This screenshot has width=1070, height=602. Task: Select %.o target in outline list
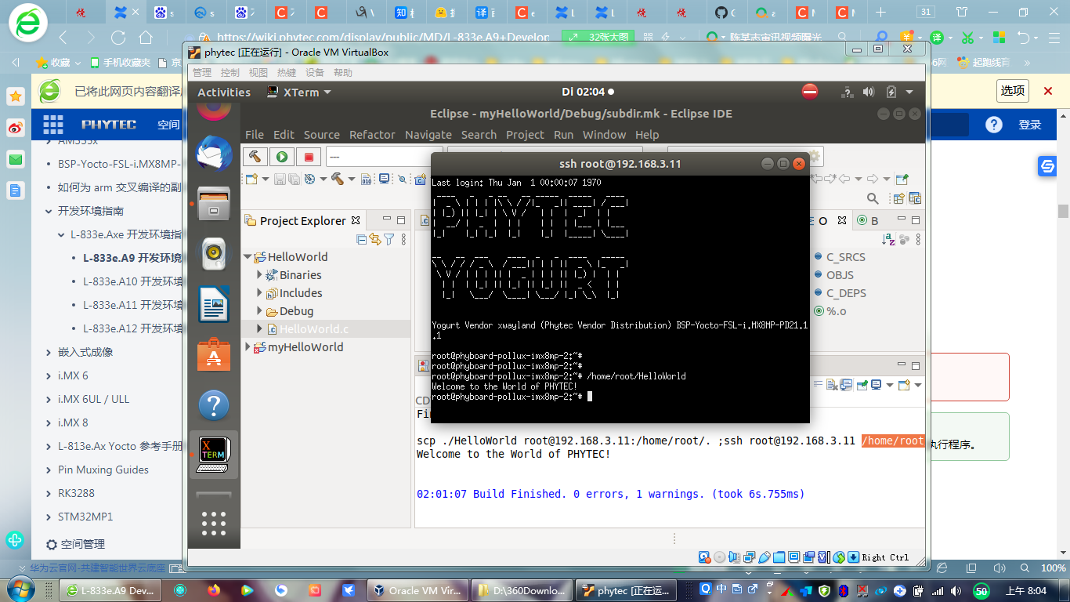[836, 311]
